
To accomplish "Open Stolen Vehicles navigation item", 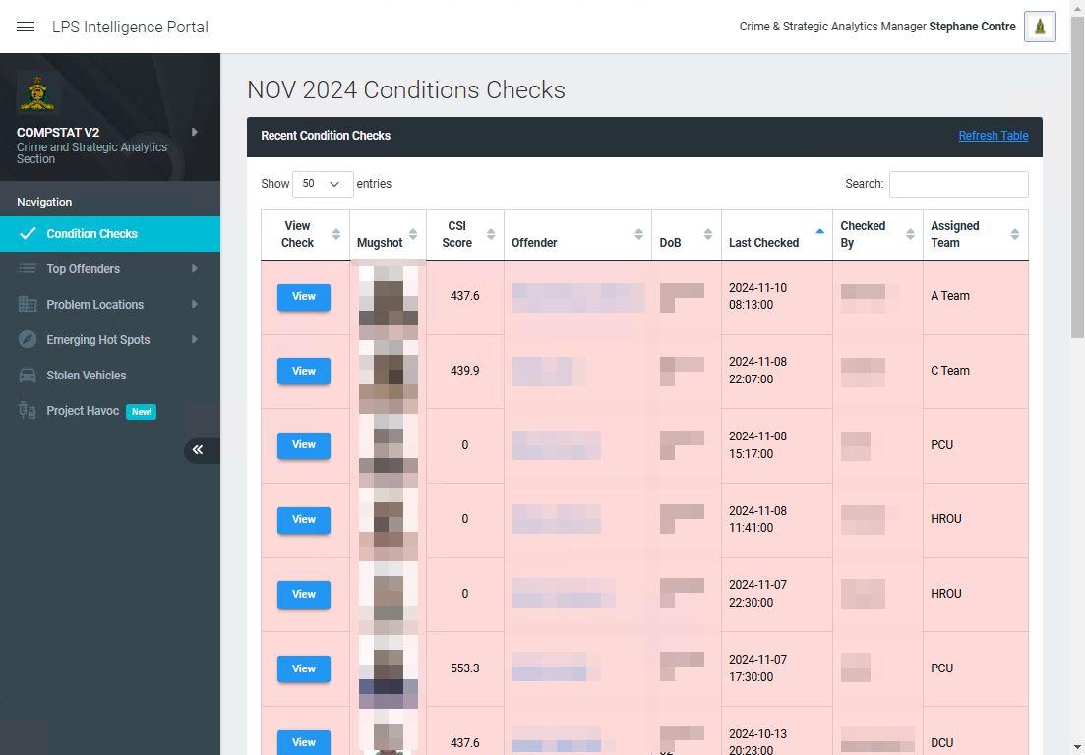I will [87, 376].
